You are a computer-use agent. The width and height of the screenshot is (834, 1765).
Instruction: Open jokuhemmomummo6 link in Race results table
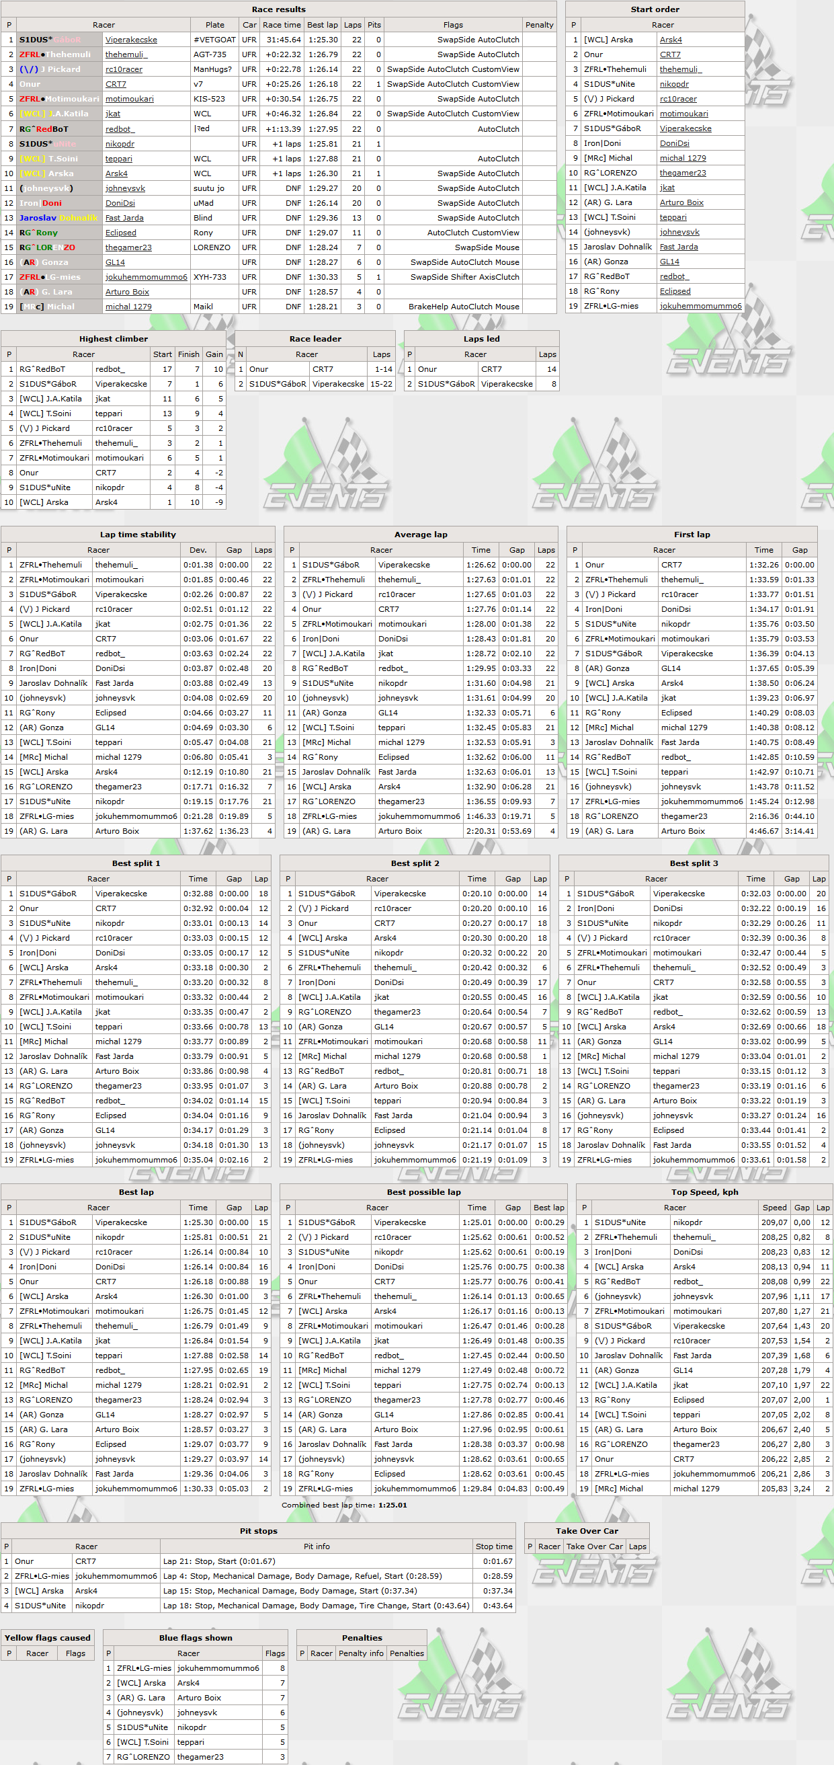[146, 277]
